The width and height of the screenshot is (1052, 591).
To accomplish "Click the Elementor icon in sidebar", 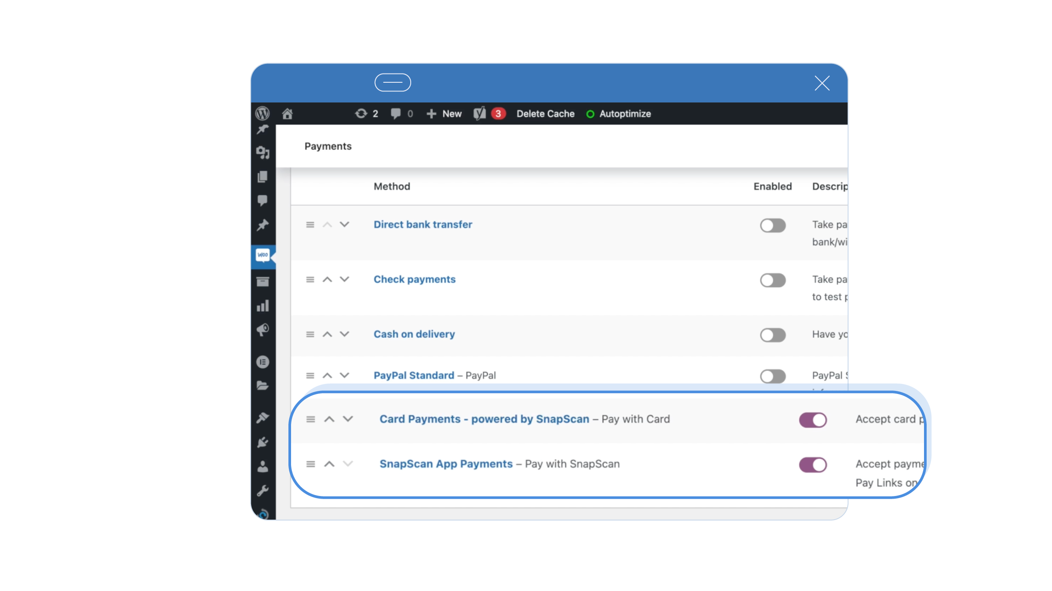I will pyautogui.click(x=262, y=362).
